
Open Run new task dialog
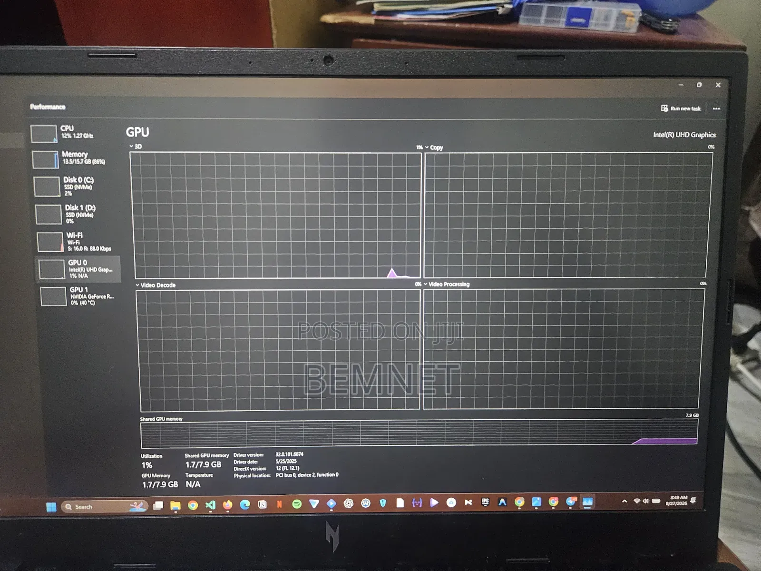(x=681, y=108)
